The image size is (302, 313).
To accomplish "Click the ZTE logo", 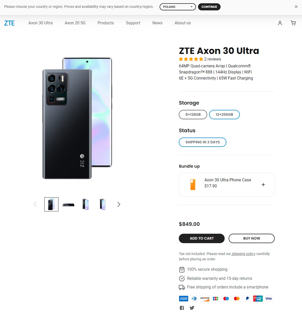I will click(9, 23).
